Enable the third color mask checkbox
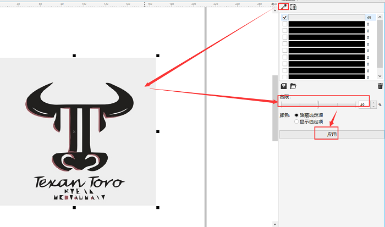This screenshot has height=227, width=385. [x=284, y=31]
